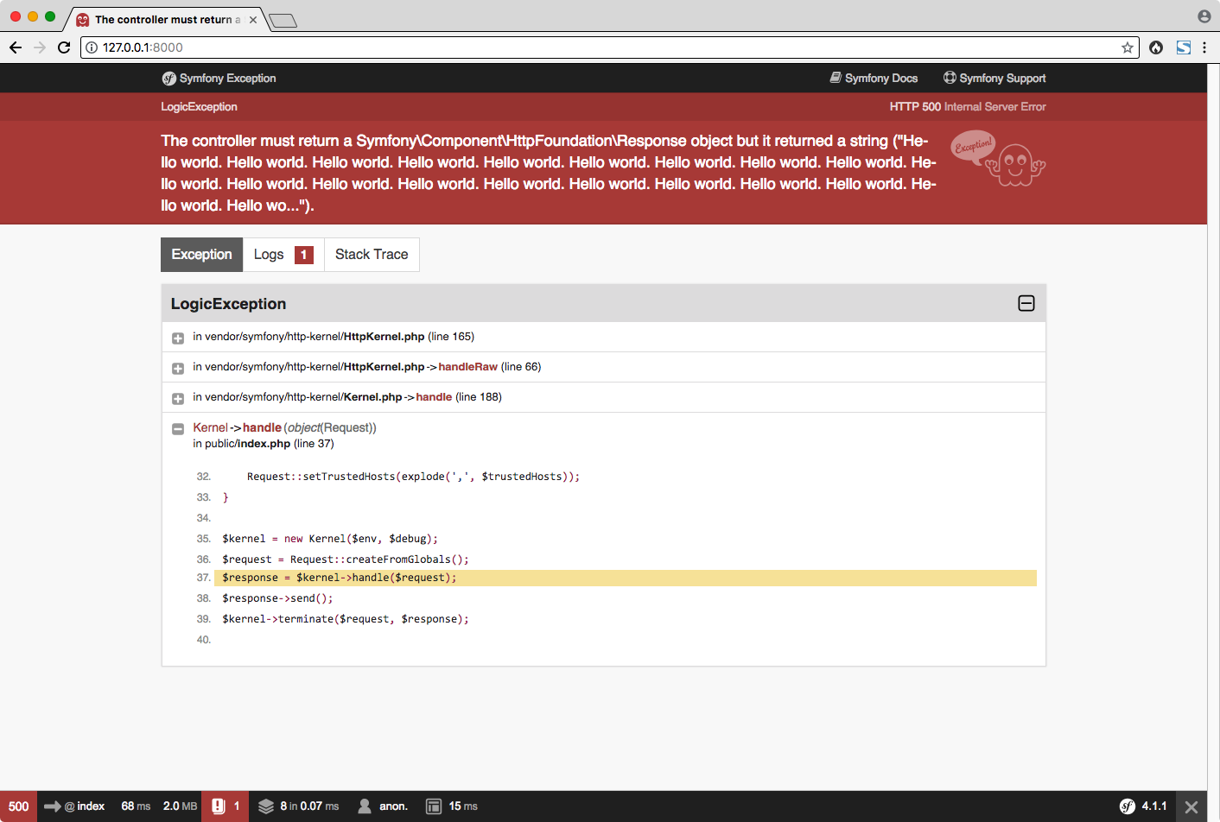Click code line 38 $response->send()
Screen dimensions: 1220x822
point(277,598)
